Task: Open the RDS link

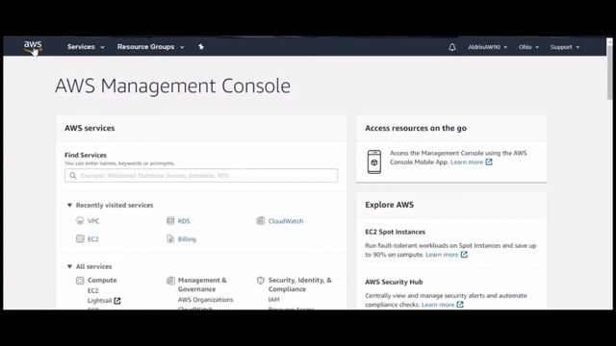Action: tap(184, 221)
